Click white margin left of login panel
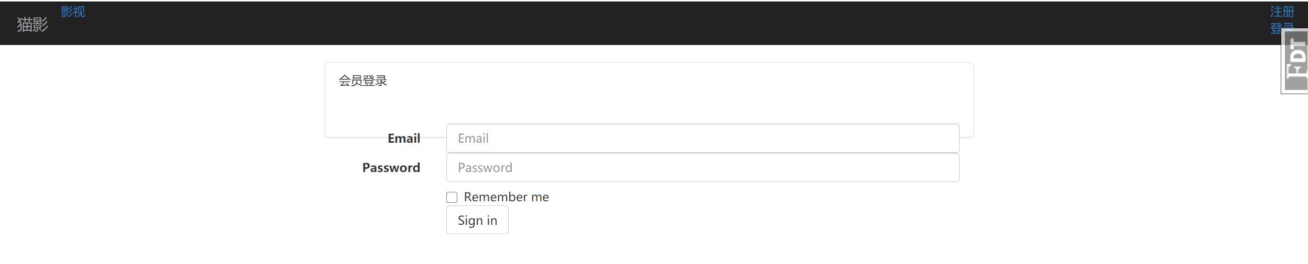The image size is (1308, 264). (x=157, y=157)
